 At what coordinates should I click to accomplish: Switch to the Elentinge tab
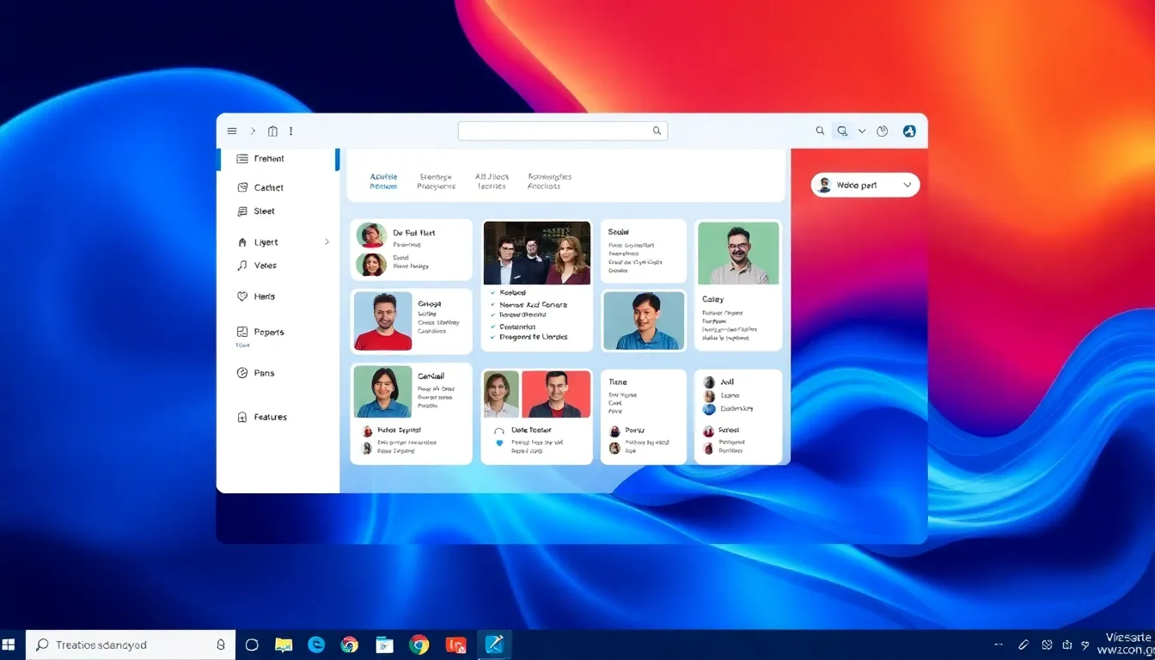(x=437, y=181)
